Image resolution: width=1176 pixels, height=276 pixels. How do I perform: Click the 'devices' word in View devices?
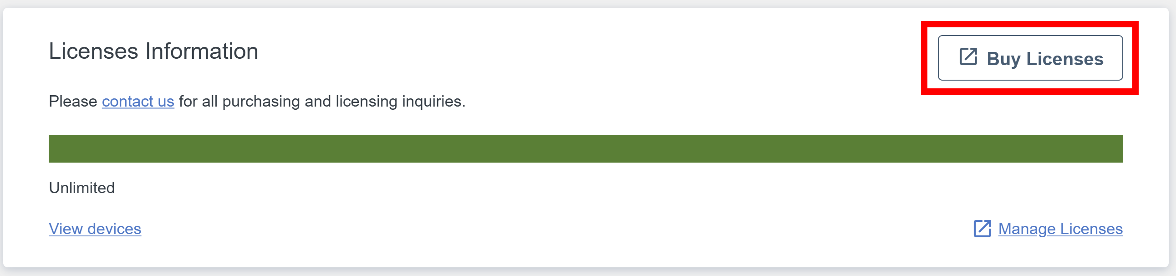(114, 229)
